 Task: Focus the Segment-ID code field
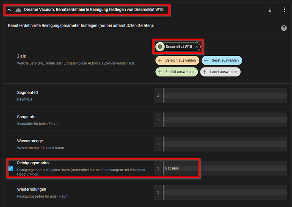coord(220,96)
